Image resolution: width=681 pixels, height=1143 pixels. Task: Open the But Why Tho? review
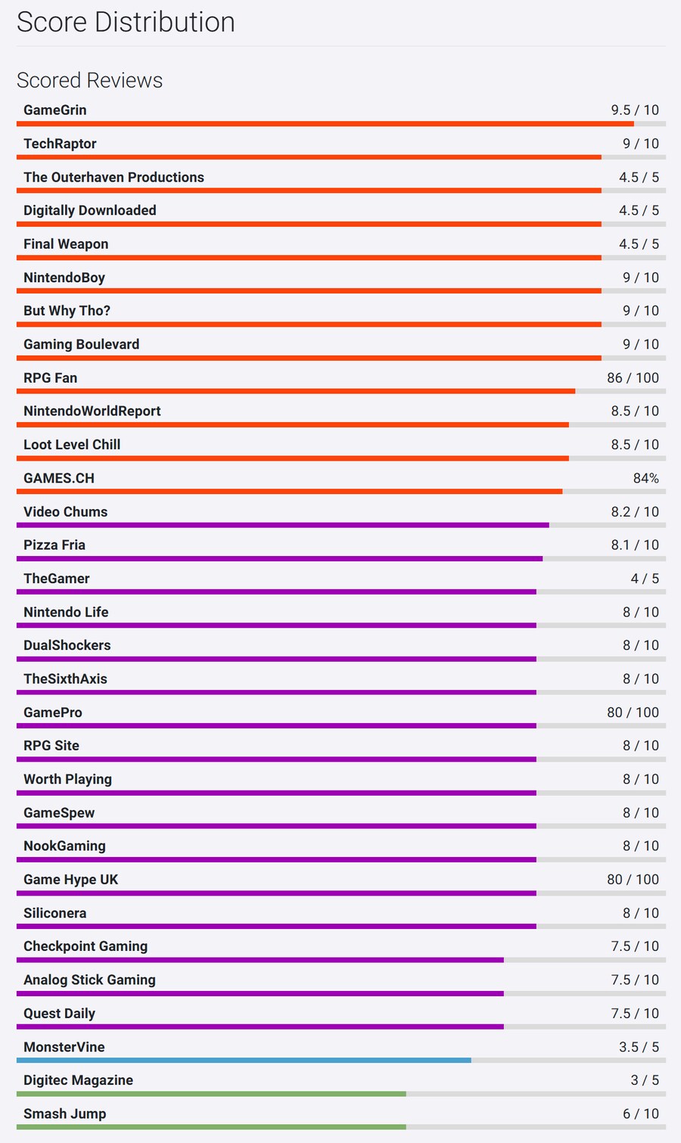(67, 311)
